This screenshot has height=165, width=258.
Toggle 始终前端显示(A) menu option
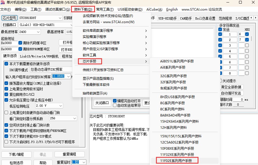point(111,93)
